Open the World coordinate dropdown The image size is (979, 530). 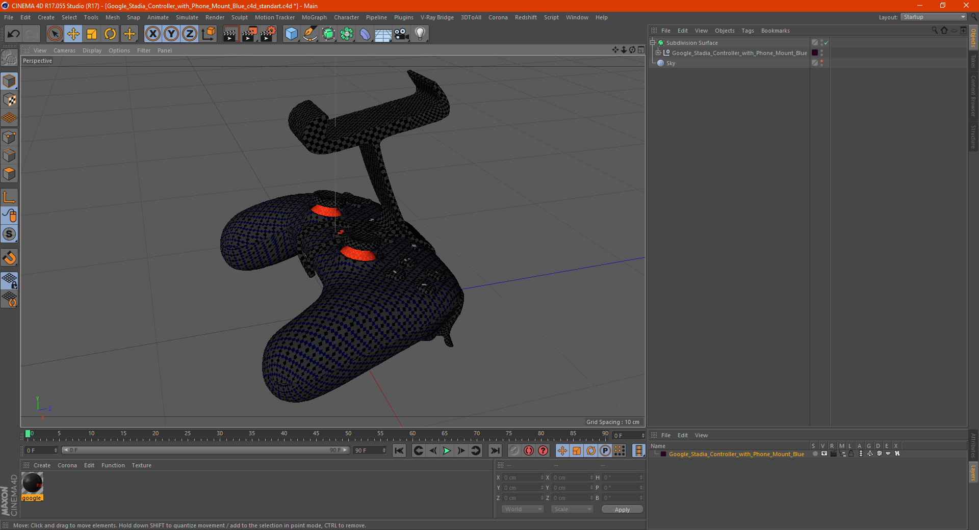point(523,509)
